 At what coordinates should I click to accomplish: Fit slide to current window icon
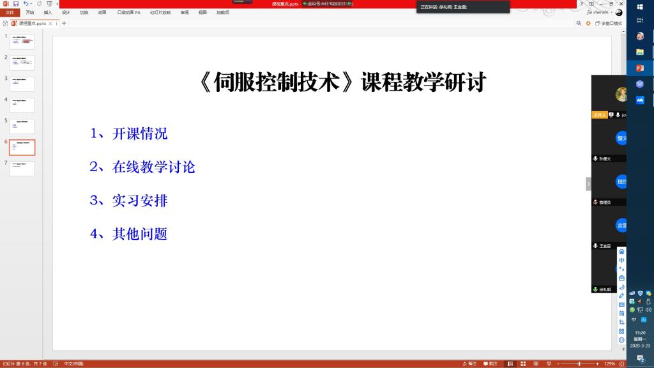coord(621,364)
